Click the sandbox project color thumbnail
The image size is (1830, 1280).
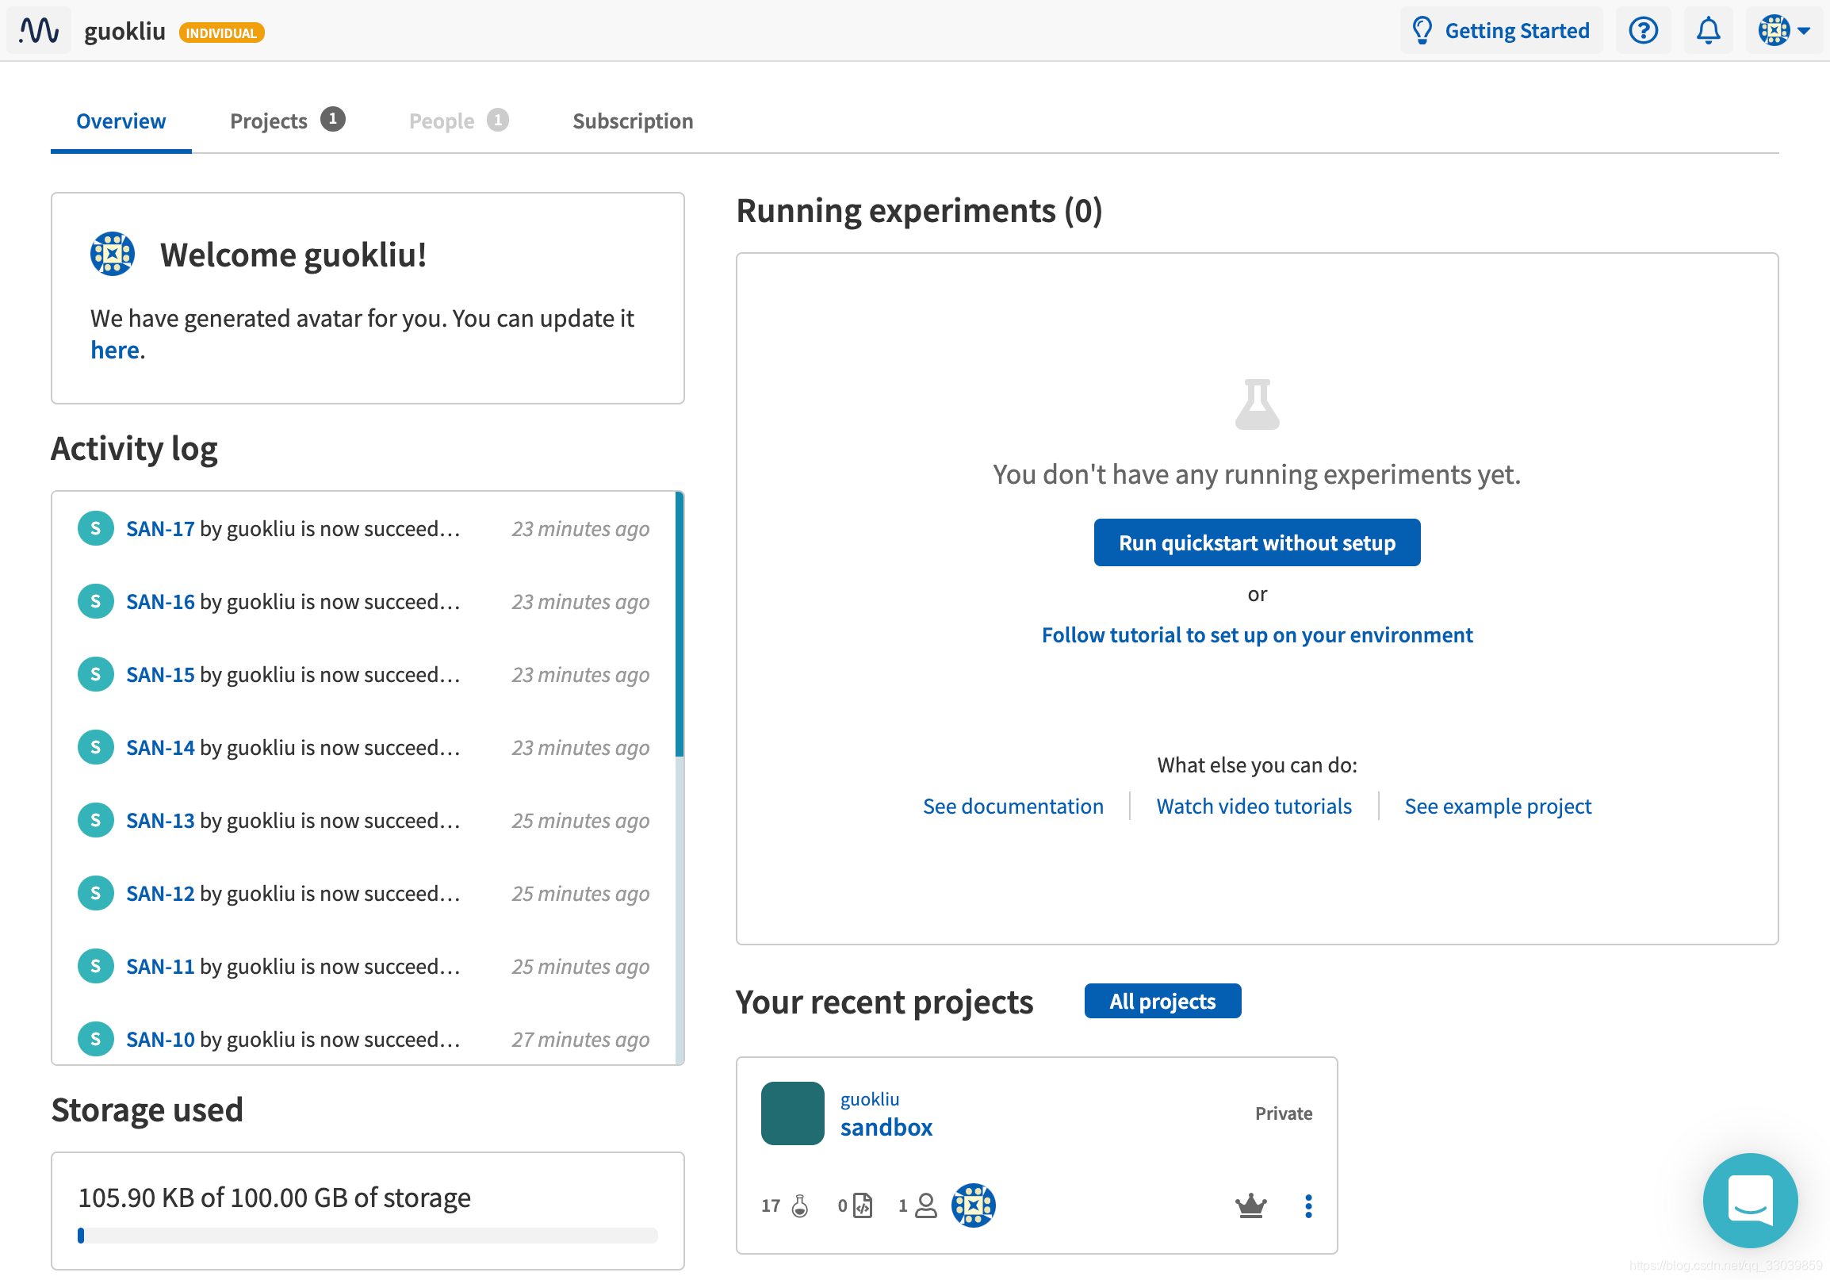click(x=792, y=1113)
